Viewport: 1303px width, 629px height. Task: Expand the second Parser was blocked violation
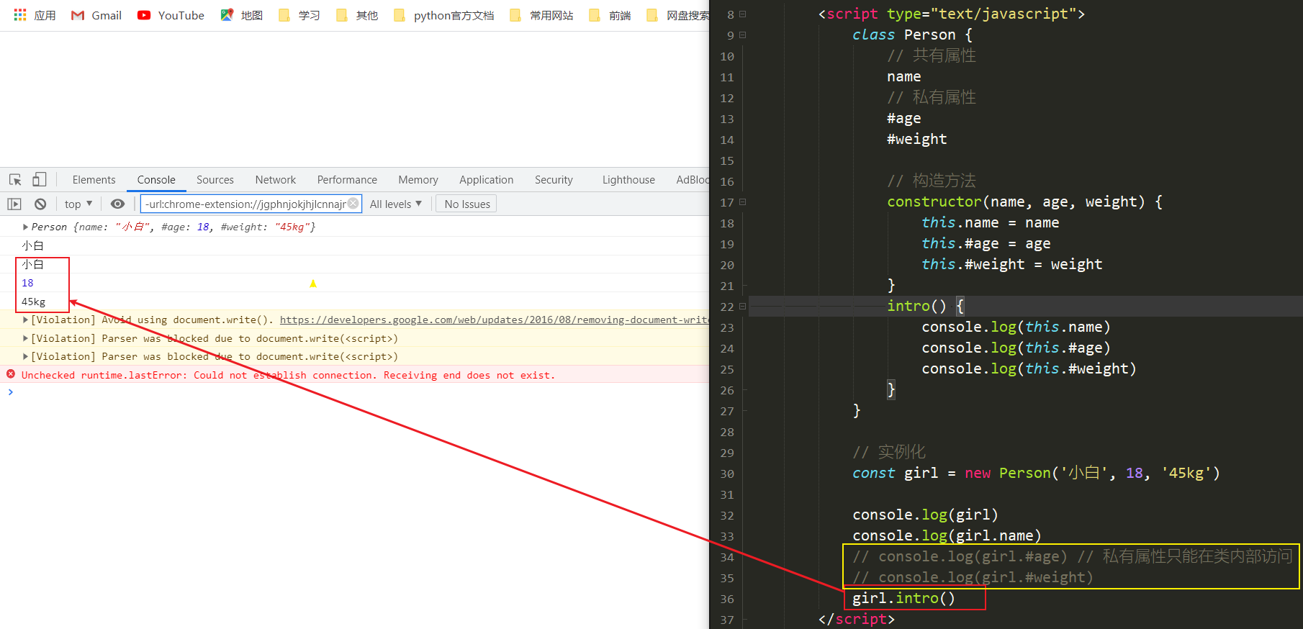point(26,356)
